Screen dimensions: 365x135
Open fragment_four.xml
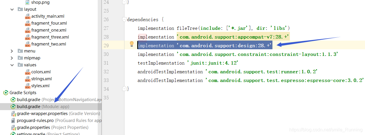[x=49, y=23]
